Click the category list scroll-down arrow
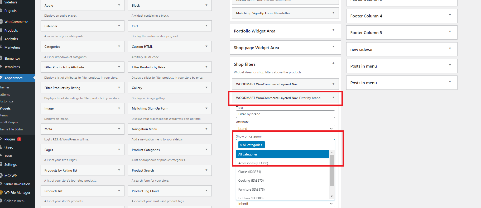 [x=332, y=196]
